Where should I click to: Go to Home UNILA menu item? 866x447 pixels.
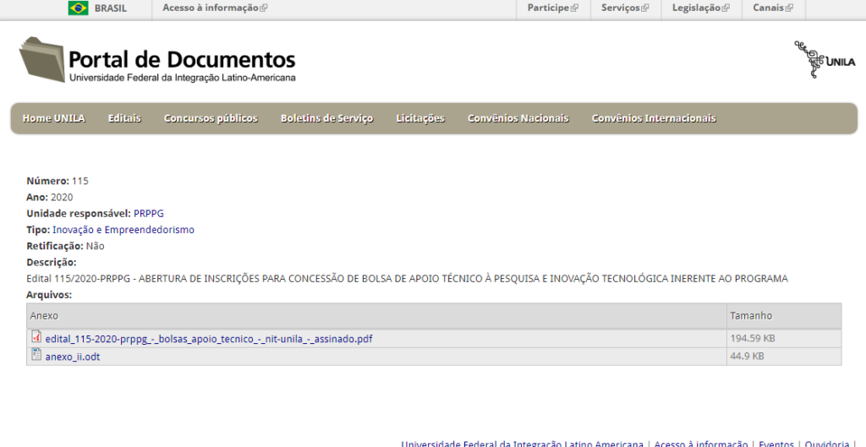pyautogui.click(x=53, y=118)
